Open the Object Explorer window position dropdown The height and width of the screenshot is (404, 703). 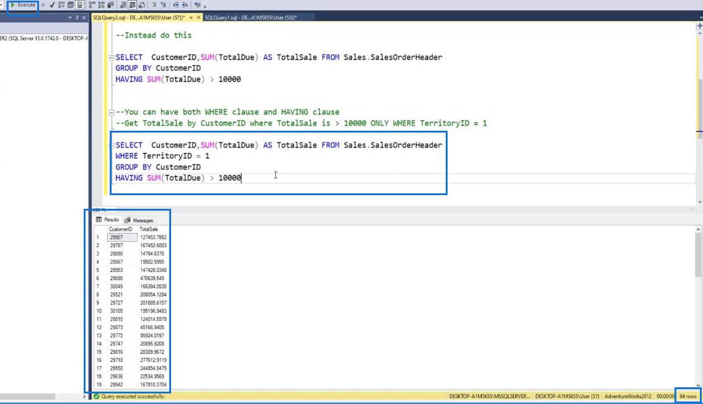coord(70,17)
